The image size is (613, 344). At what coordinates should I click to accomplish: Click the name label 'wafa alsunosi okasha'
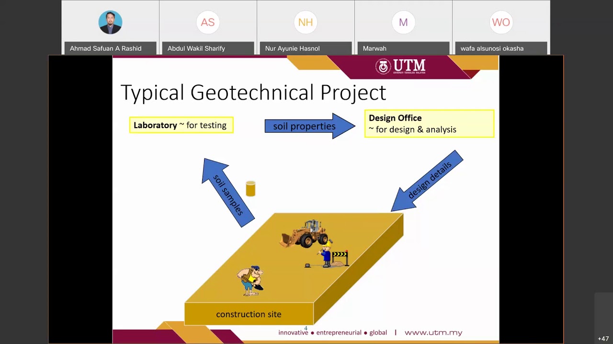pyautogui.click(x=492, y=48)
